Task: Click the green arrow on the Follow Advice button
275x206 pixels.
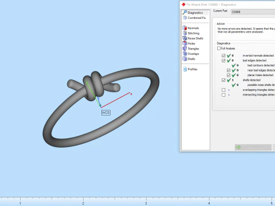Action: pos(238,147)
